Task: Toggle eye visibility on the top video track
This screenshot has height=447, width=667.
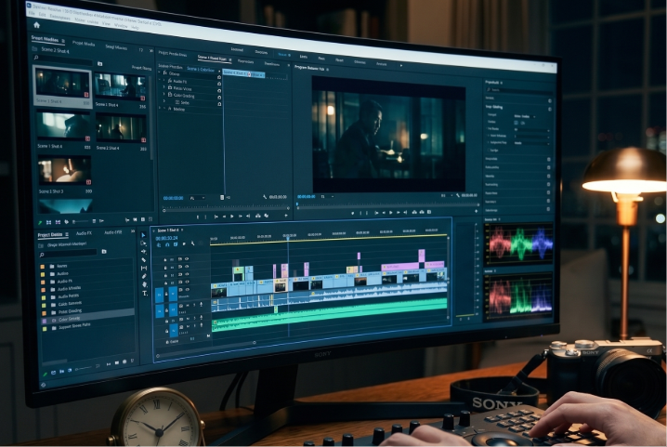Action: tap(187, 258)
